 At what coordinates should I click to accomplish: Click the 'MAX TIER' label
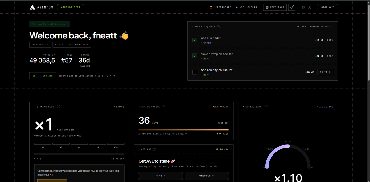[x=223, y=134]
